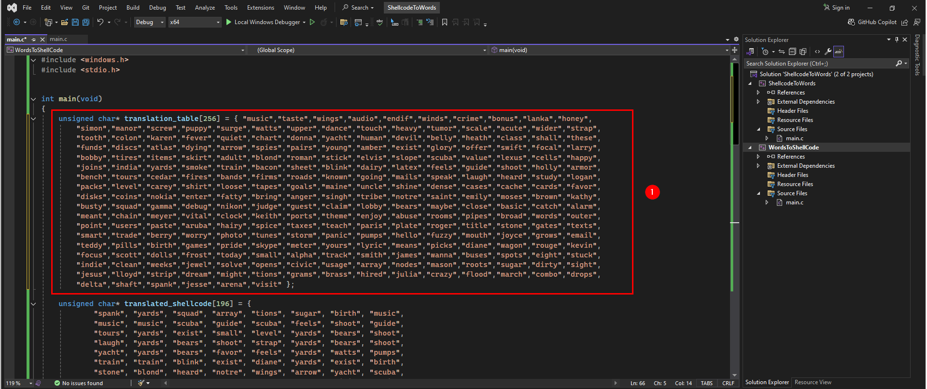This screenshot has width=927, height=389.
Task: Close the main.c* editor tab
Action: pos(42,40)
